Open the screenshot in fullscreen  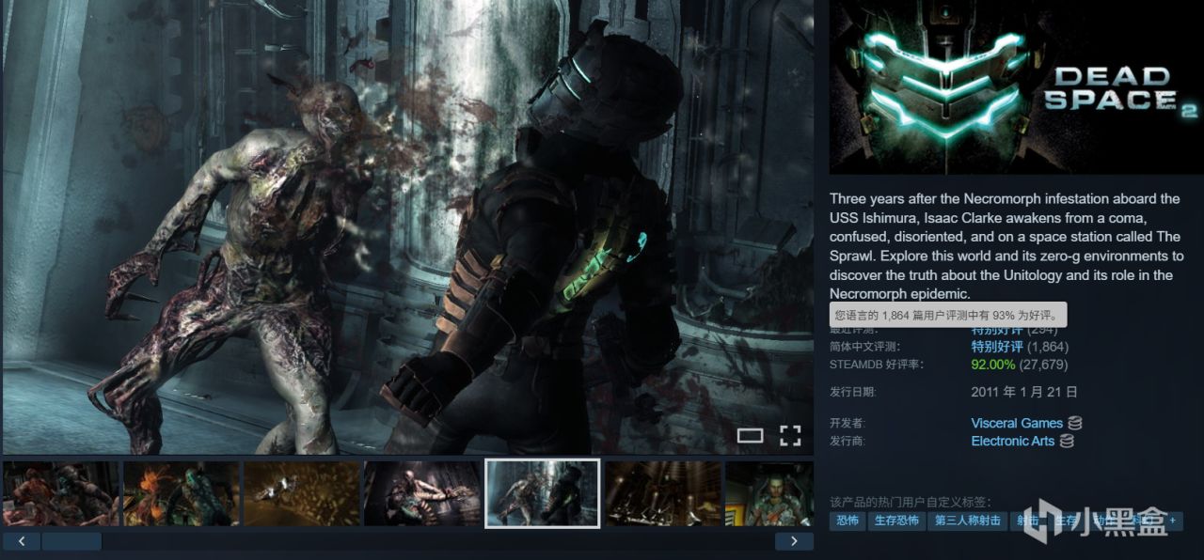[790, 435]
